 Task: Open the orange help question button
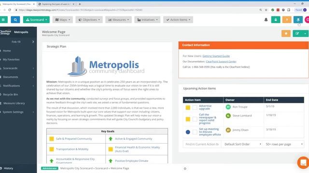click(x=287, y=20)
